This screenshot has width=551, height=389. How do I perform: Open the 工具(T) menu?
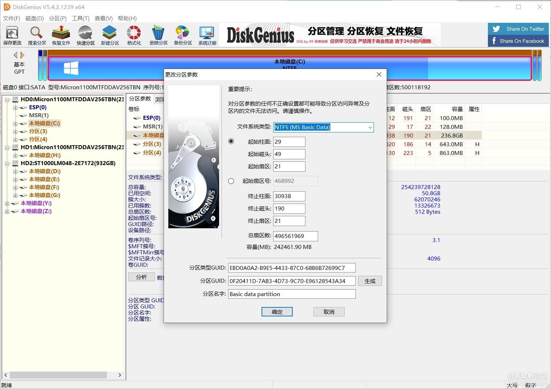pos(81,18)
